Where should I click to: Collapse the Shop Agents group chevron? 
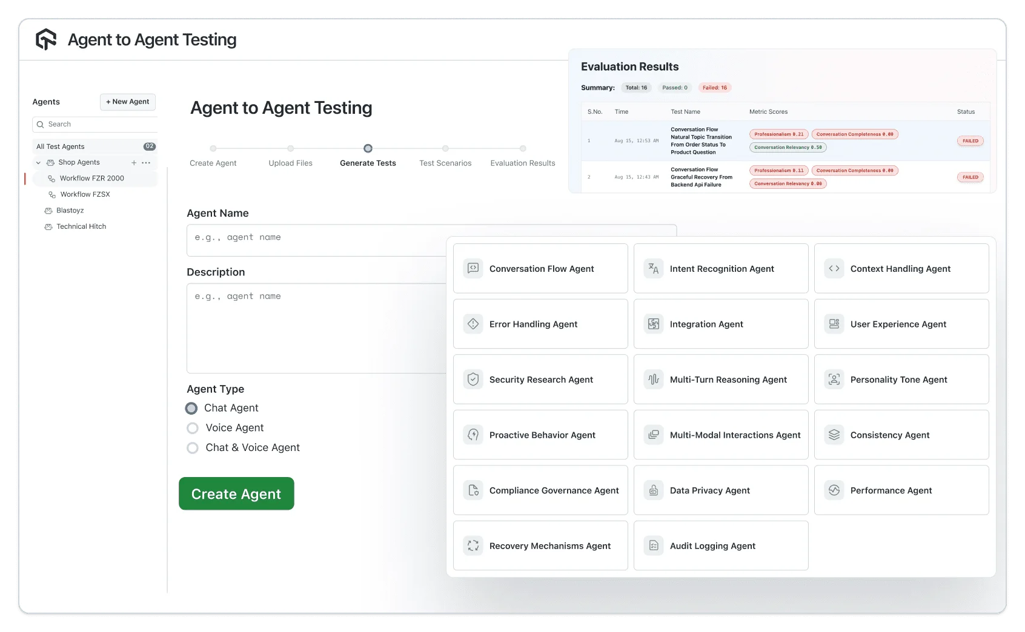(x=38, y=162)
